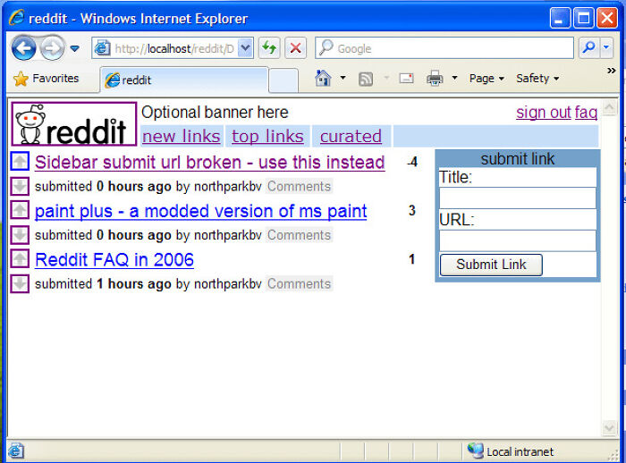Upvote the paint plus post
Viewport: 626px width, 463px height.
20,210
